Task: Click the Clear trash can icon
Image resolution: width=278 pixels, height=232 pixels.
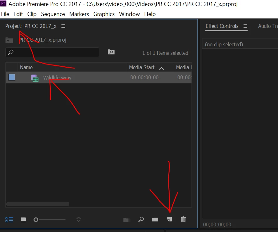Action: click(x=183, y=219)
